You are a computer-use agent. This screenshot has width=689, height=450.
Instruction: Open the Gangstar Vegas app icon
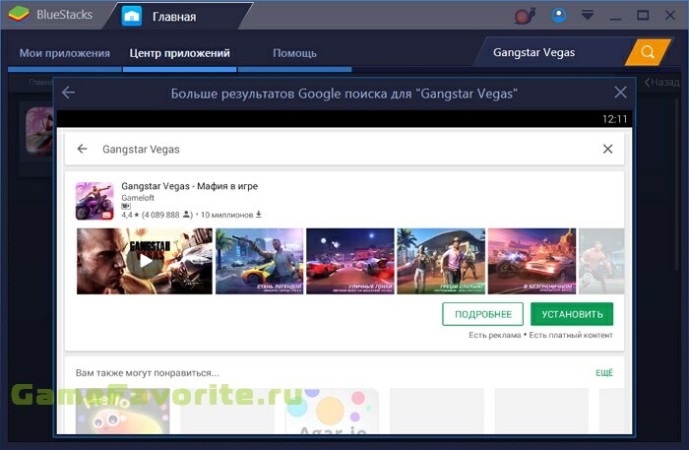pos(94,201)
